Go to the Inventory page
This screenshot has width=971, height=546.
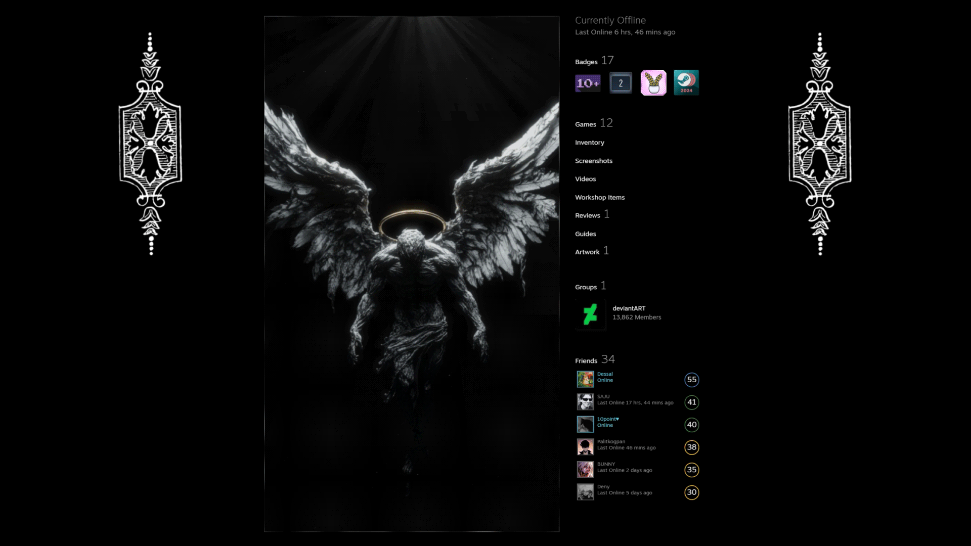click(589, 143)
